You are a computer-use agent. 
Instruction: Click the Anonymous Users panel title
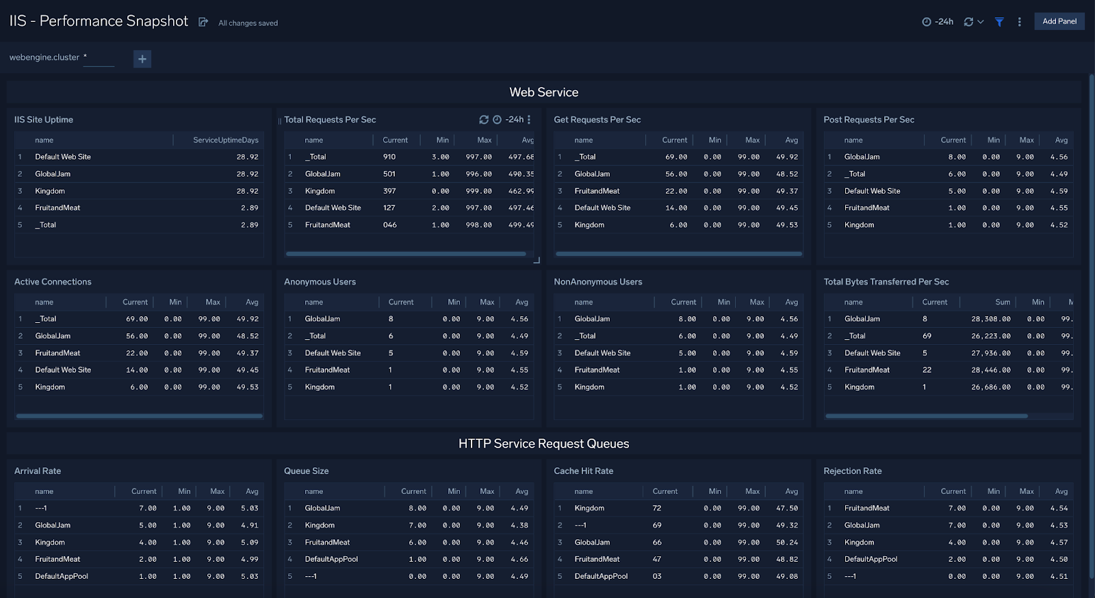pos(320,282)
